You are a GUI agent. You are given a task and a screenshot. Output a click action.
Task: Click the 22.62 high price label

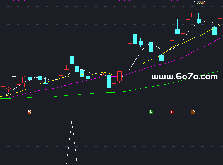click(x=201, y=3)
